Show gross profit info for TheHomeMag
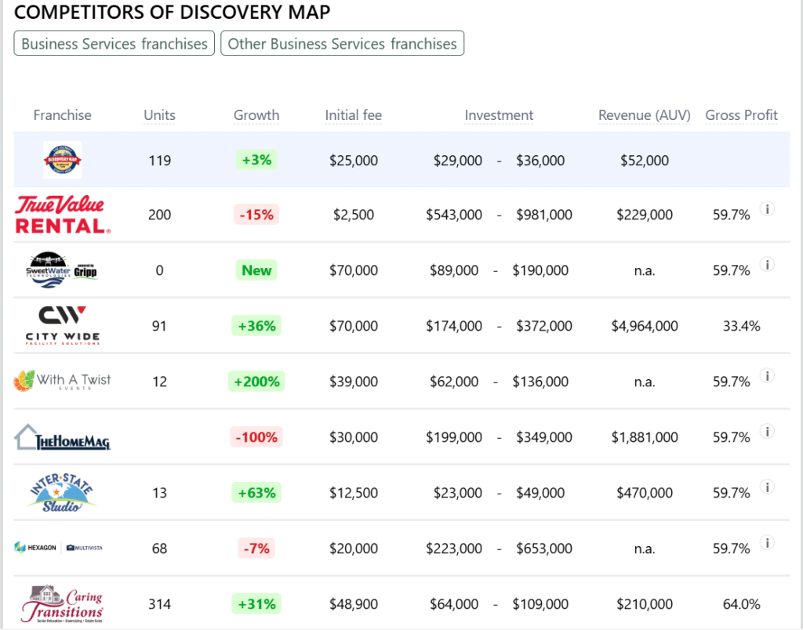The image size is (803, 630). click(x=767, y=432)
